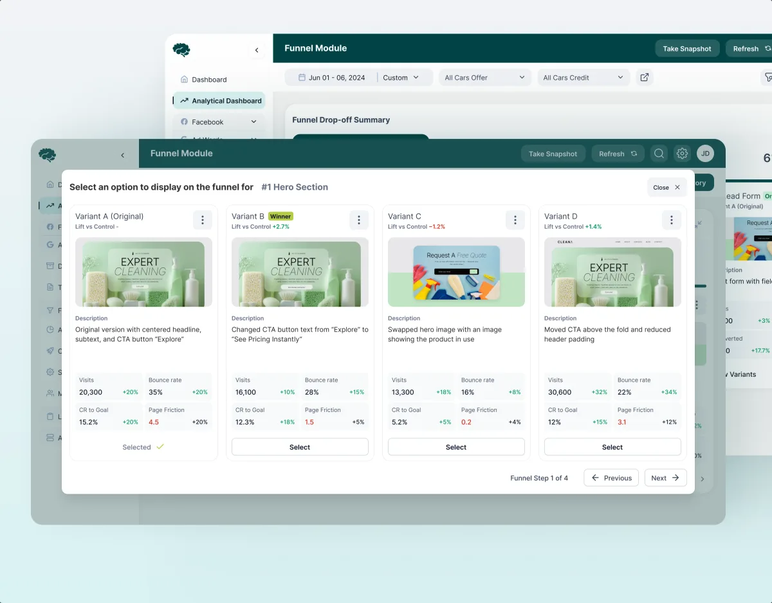Expand the Facebook item in back sidebar

tap(219, 122)
